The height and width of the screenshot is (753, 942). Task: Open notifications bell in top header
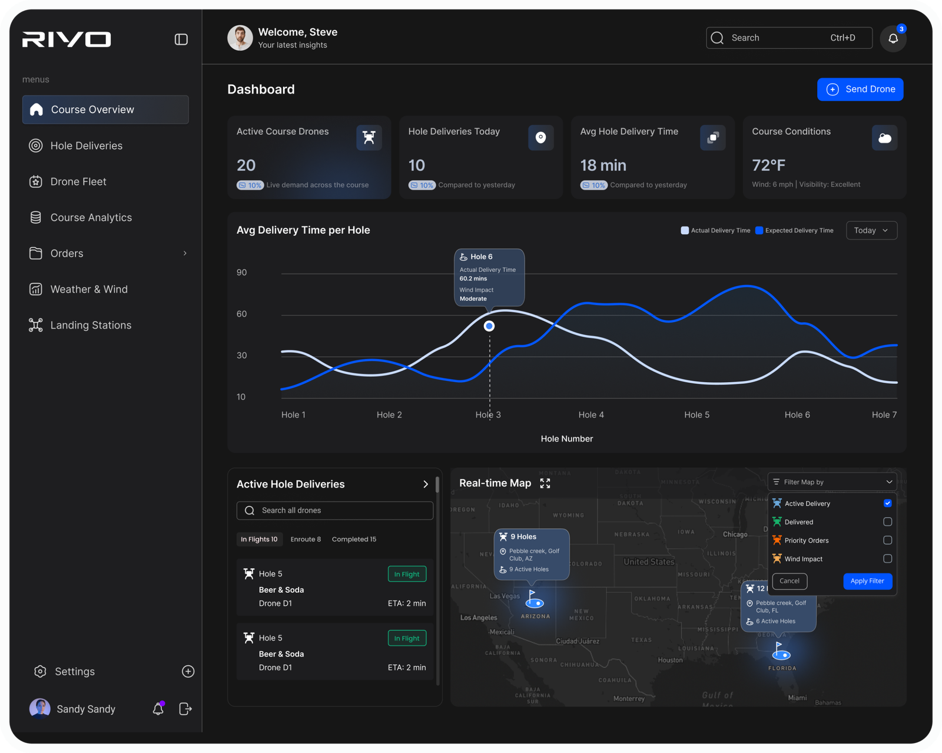893,38
